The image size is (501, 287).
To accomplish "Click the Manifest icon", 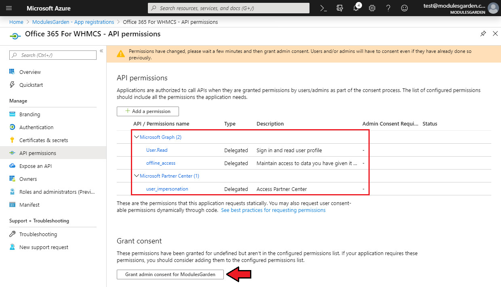I will [12, 205].
